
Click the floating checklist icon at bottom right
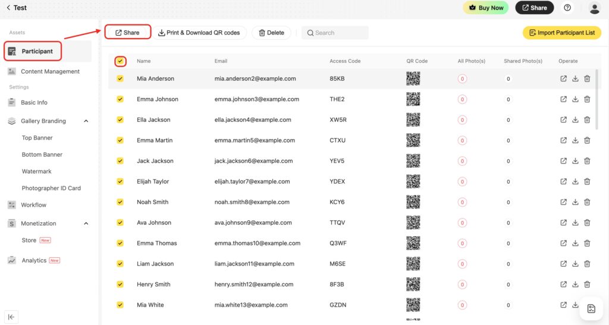click(591, 308)
